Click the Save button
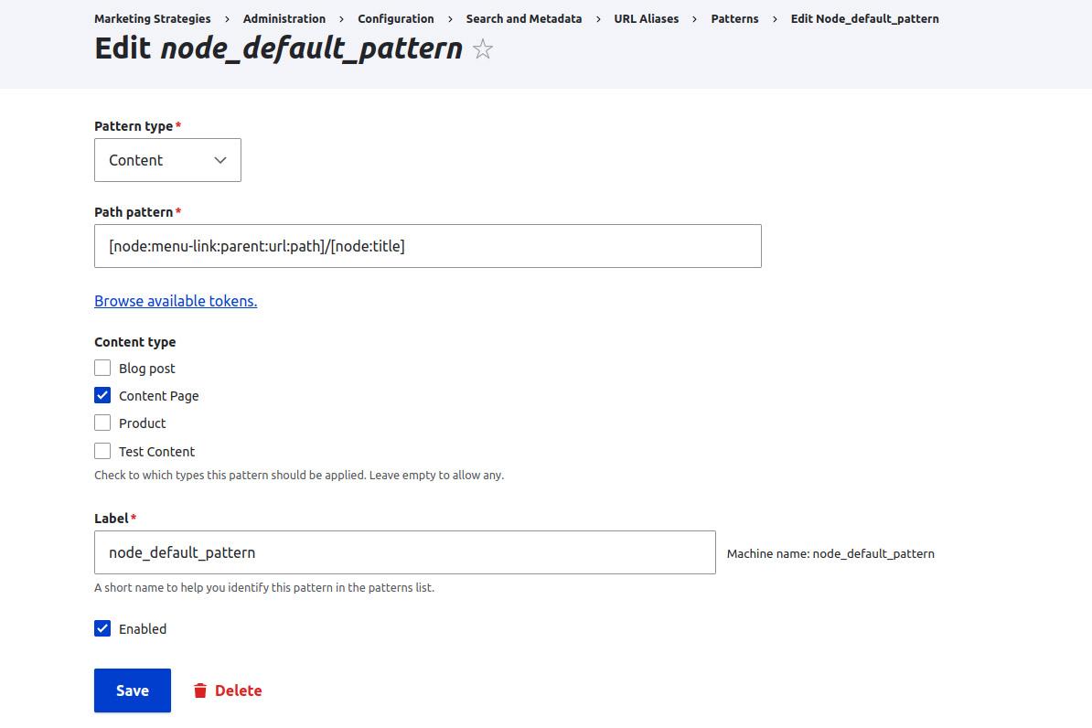Screen dimensions: 1092x728 coord(132,691)
